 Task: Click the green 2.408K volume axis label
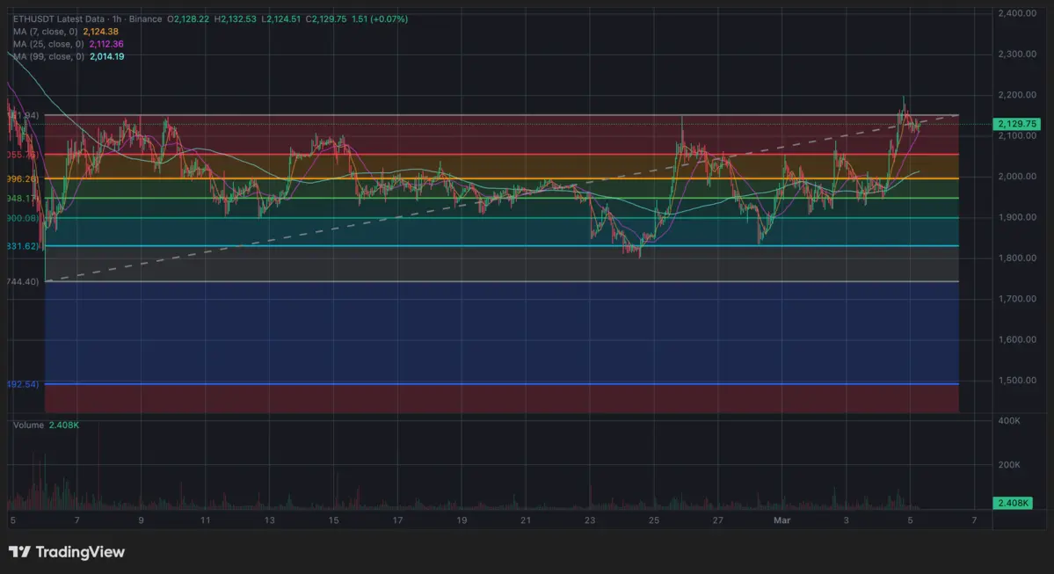(x=1014, y=503)
